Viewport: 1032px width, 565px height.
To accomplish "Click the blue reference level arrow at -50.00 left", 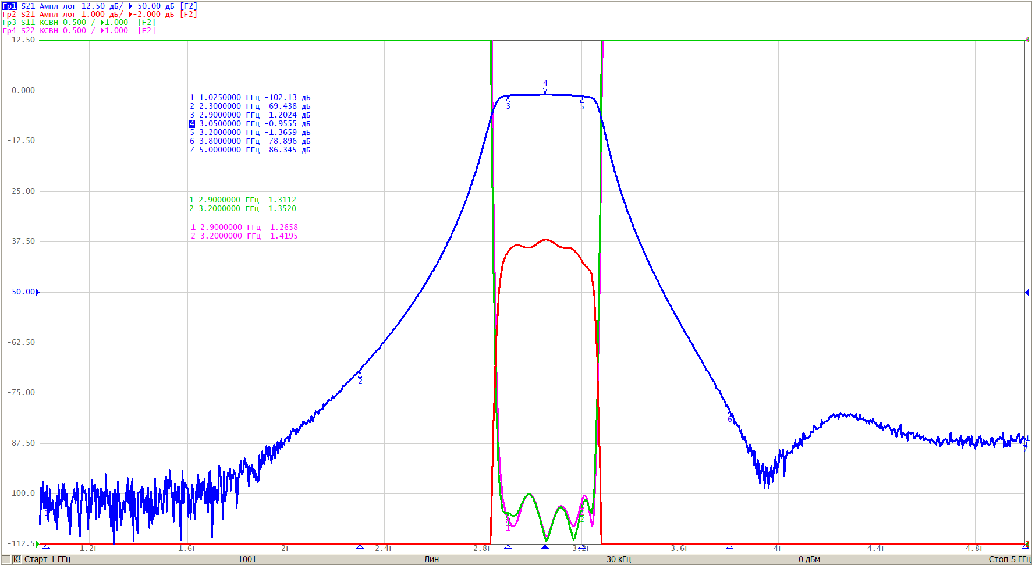I will click(x=38, y=292).
